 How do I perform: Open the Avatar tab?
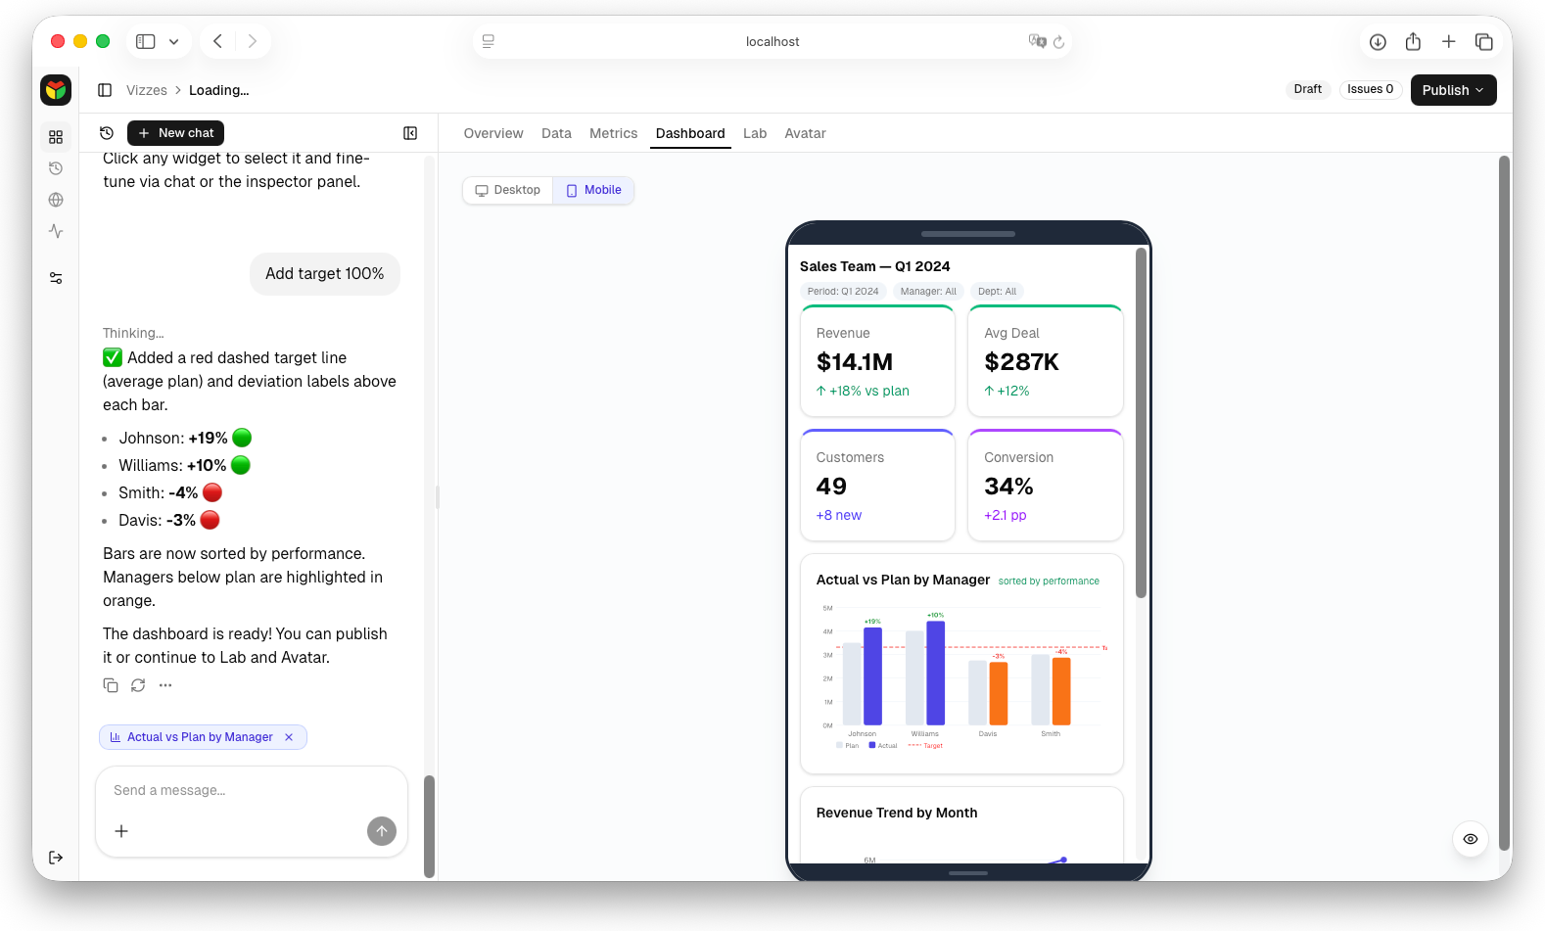805,133
